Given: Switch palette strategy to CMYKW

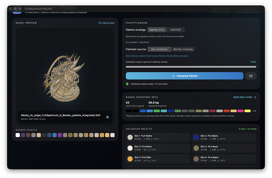Looking at the screenshot, I should coord(175,30).
